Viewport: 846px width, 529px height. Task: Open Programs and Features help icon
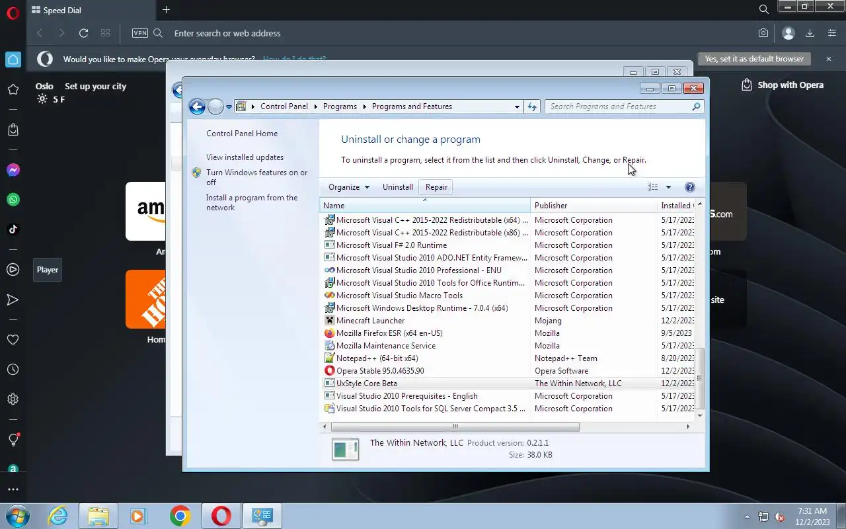tap(689, 187)
